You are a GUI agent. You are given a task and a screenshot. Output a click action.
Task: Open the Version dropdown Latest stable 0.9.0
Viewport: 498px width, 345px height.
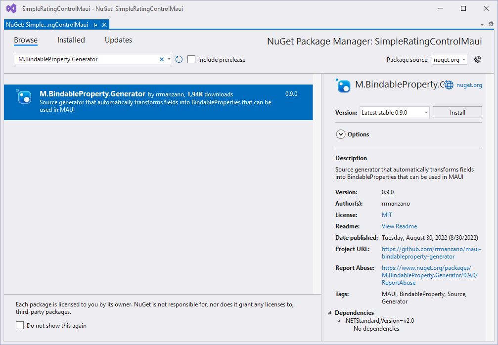coord(395,113)
